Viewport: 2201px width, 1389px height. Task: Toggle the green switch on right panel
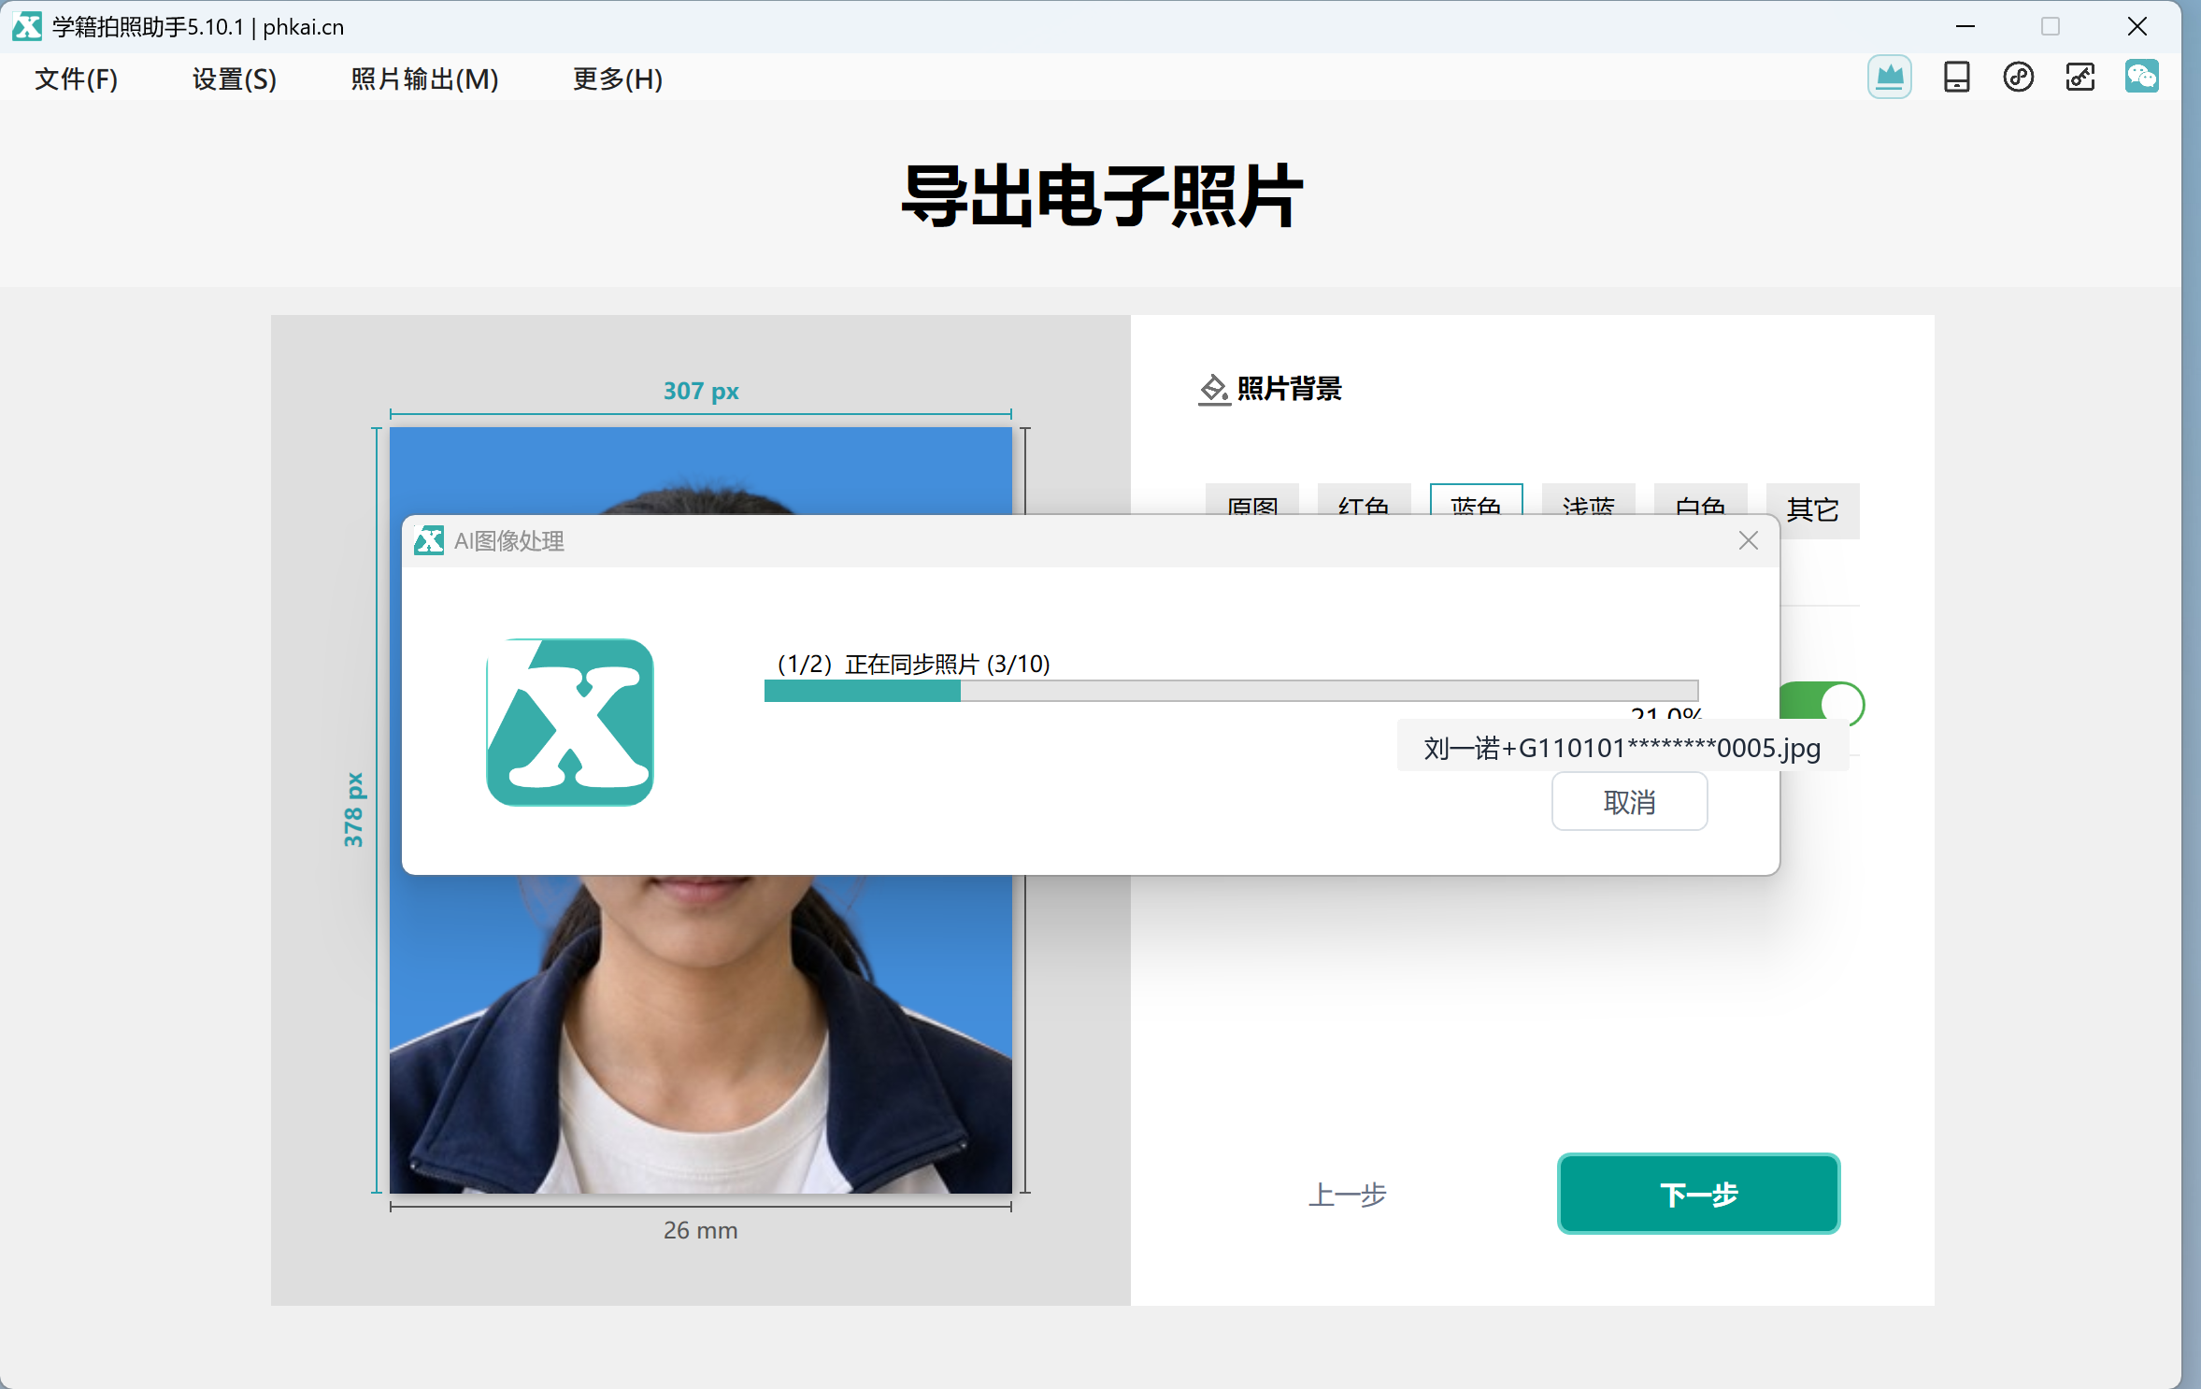[1822, 703]
